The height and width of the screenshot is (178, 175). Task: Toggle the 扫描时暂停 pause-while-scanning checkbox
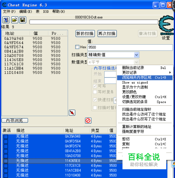click(95, 107)
